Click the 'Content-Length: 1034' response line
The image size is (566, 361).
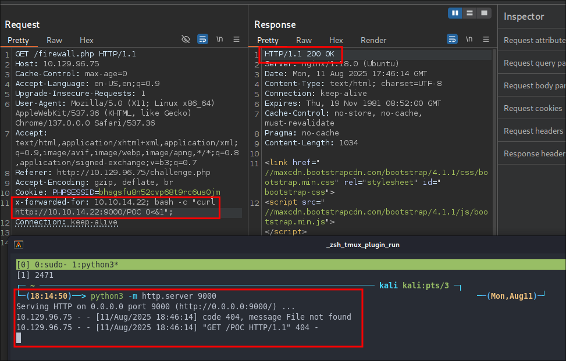[x=311, y=143]
